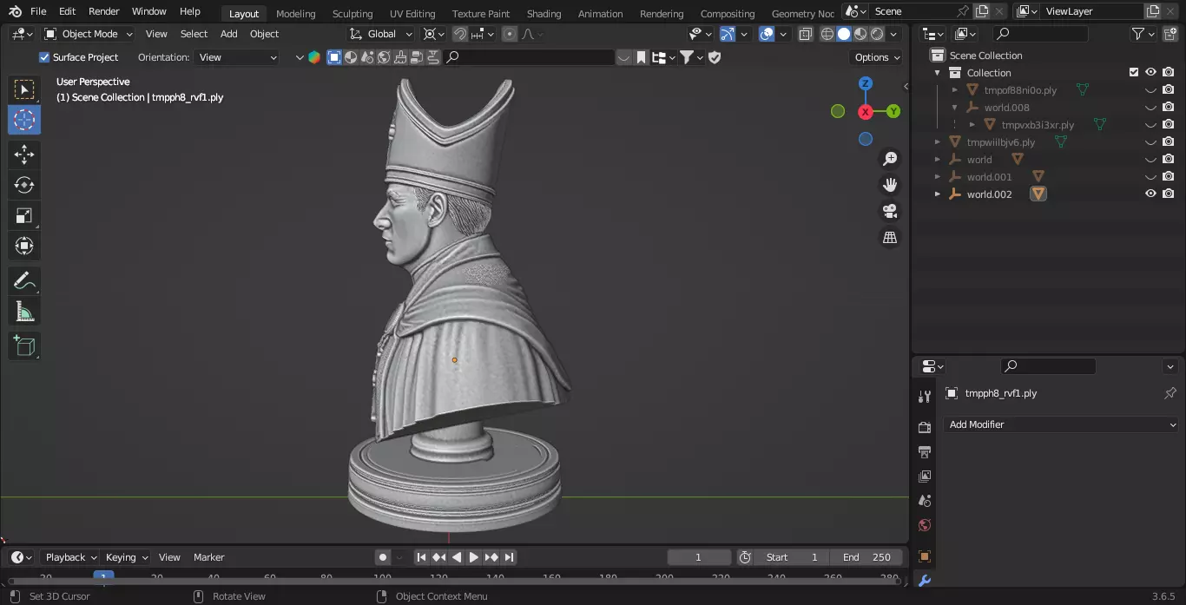Open the timeline Playback popover
The image size is (1186, 605).
(70, 557)
